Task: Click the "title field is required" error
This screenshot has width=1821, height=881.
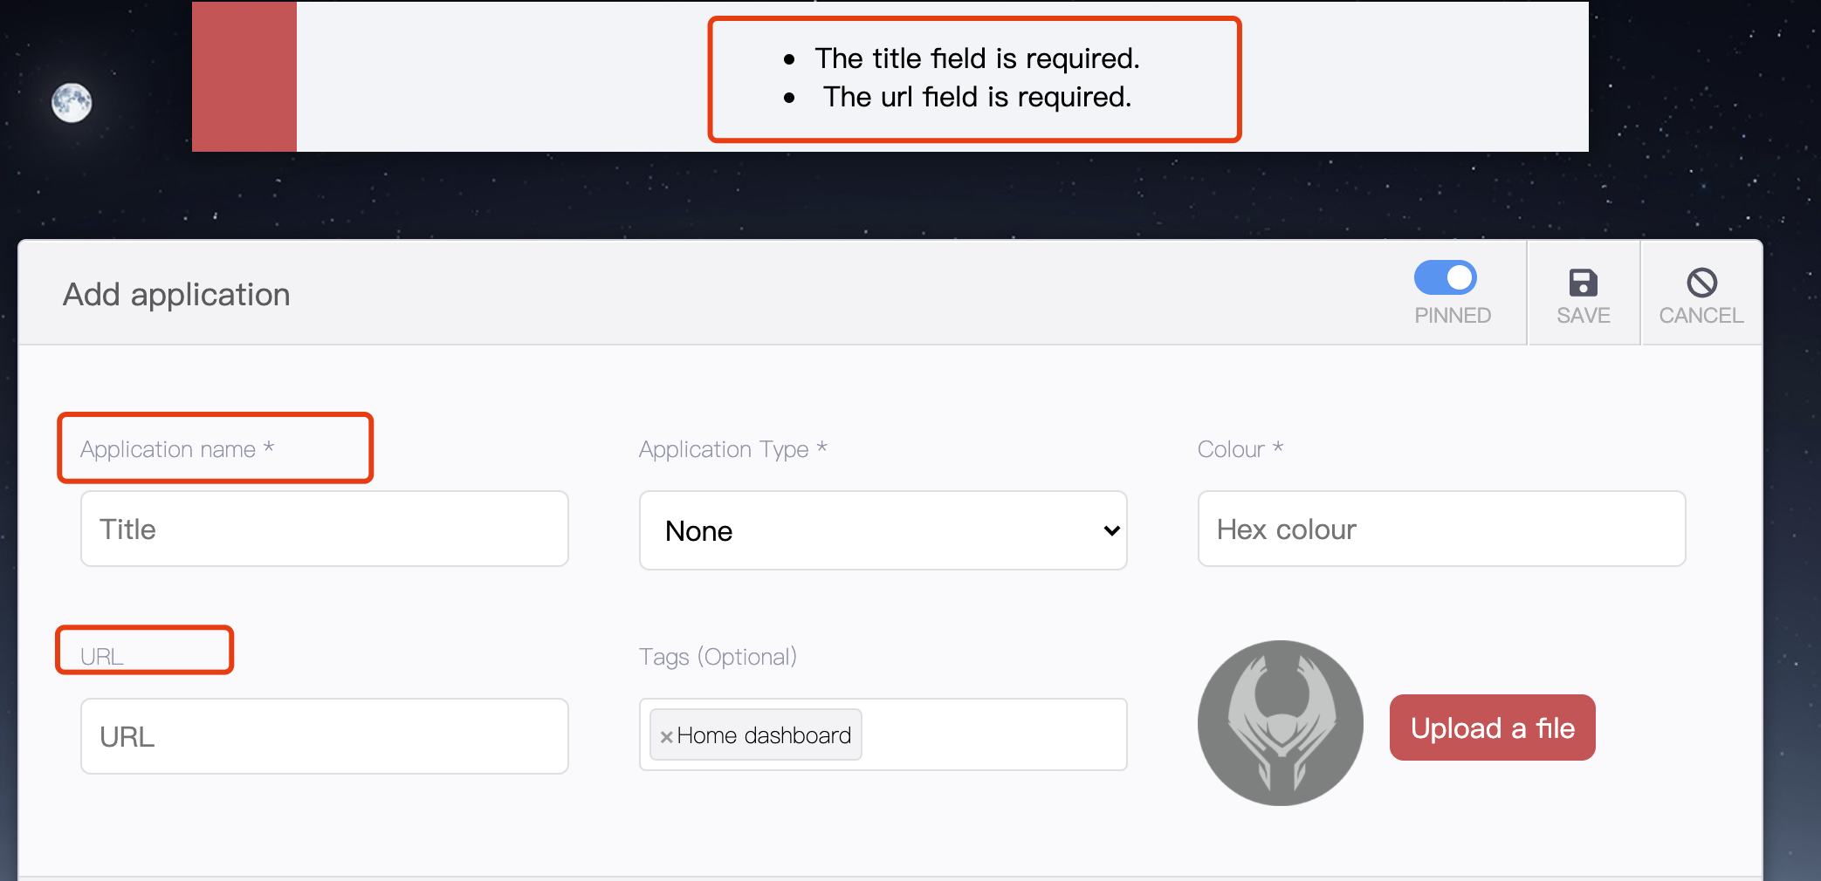Action: click(x=977, y=58)
